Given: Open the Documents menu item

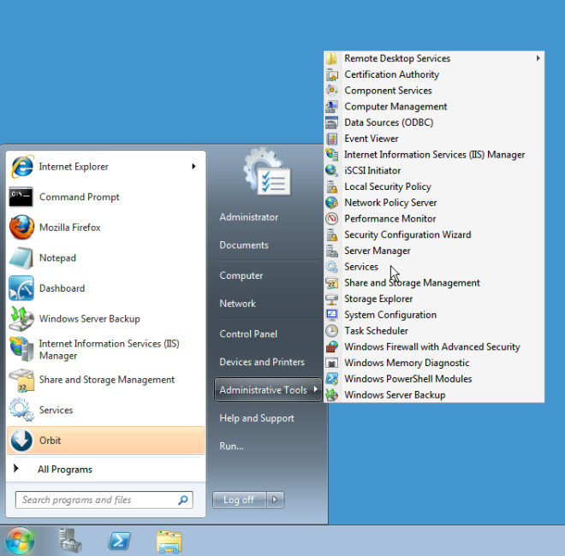Looking at the screenshot, I should tap(244, 245).
